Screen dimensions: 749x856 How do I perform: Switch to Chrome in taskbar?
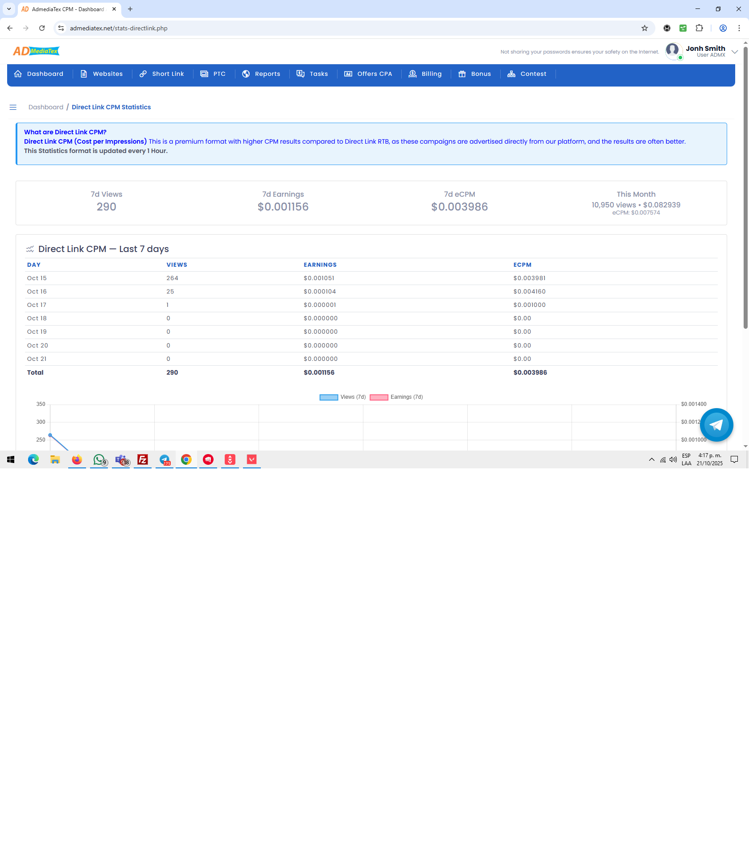coord(186,459)
